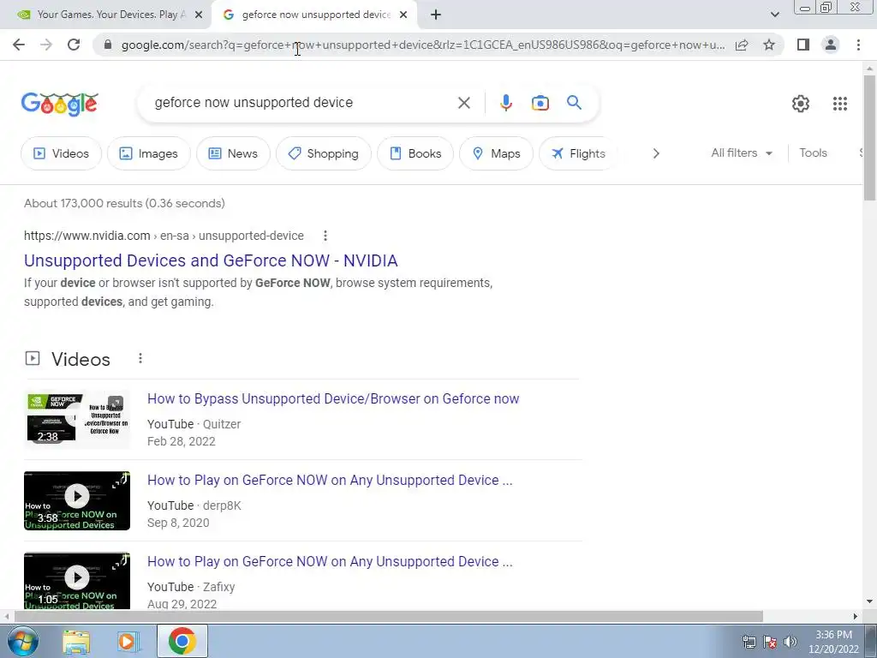Screen dimensions: 877x658
Task: Expand the All filters dropdown
Action: pyautogui.click(x=742, y=153)
